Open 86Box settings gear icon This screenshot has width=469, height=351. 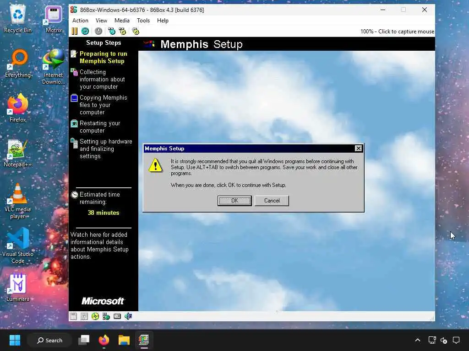[x=136, y=31]
